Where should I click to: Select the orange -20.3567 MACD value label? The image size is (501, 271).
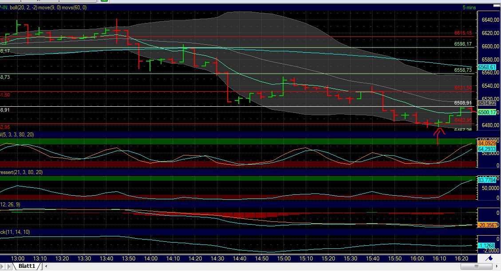487,225
